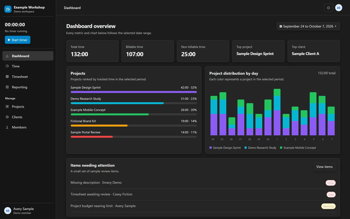
Task: Open Projects in the Manage section
Action: coord(28,106)
